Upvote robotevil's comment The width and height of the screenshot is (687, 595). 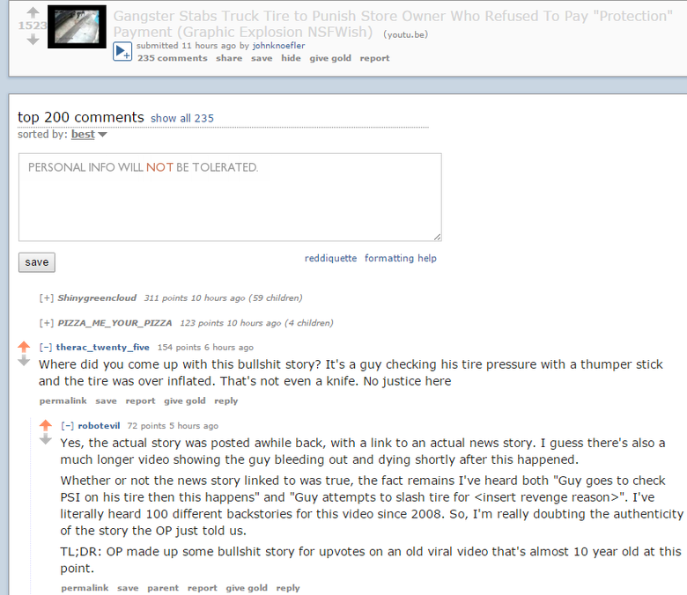pos(46,425)
